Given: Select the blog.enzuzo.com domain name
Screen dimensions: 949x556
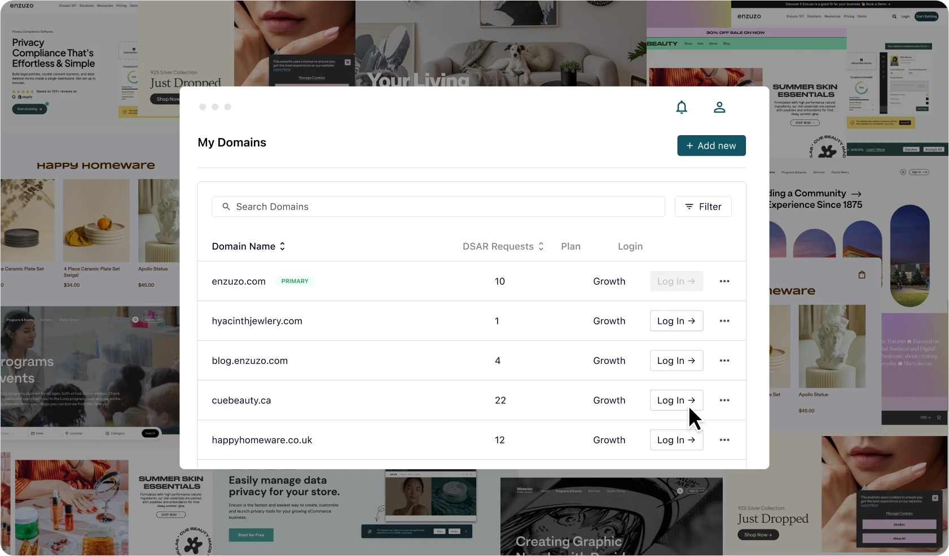Looking at the screenshot, I should [x=250, y=361].
